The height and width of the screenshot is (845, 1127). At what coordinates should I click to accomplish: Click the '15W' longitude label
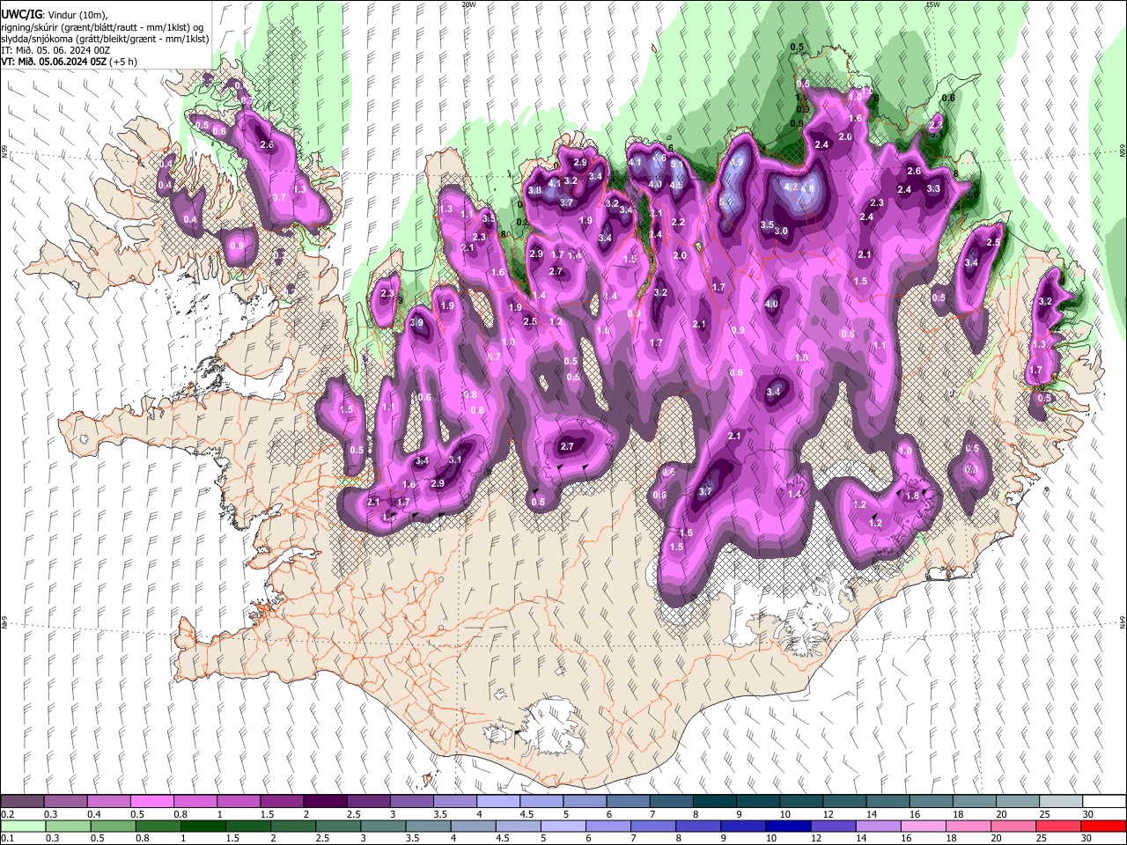coord(932,4)
